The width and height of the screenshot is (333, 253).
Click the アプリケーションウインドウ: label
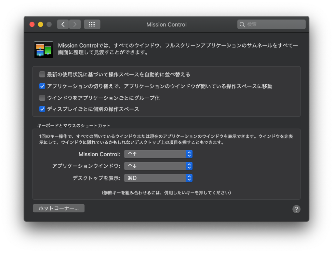[x=86, y=166]
